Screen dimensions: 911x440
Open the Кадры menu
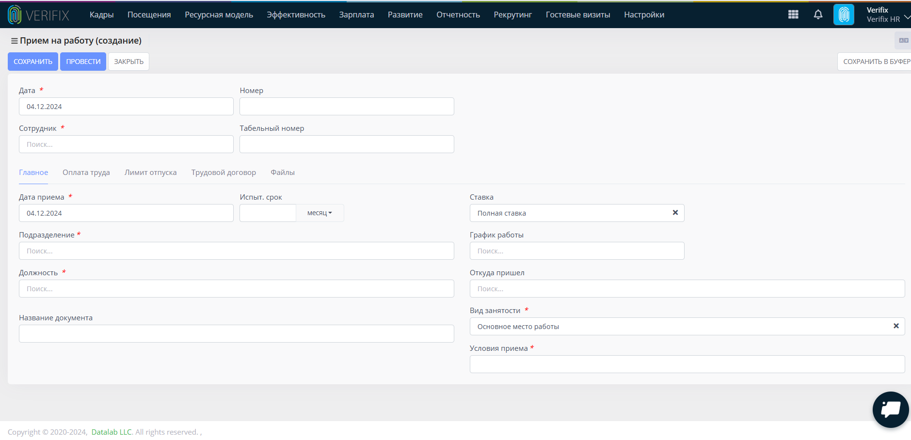point(101,15)
